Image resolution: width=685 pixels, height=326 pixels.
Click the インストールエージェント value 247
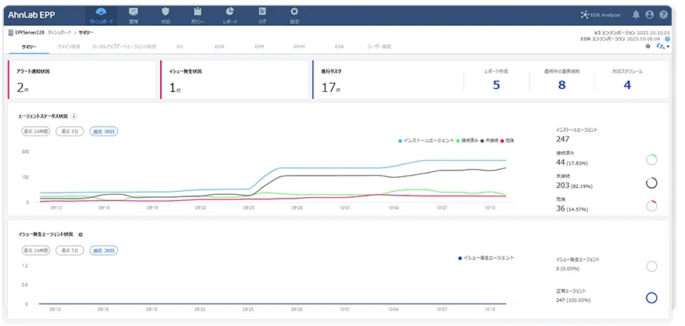point(563,139)
